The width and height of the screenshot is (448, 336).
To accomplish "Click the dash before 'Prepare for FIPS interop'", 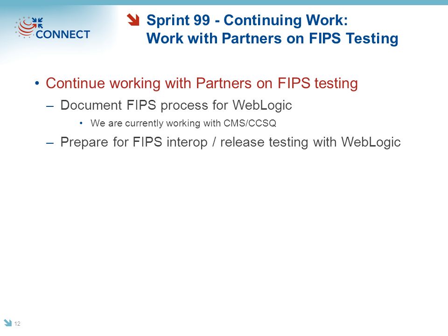I will [50, 143].
